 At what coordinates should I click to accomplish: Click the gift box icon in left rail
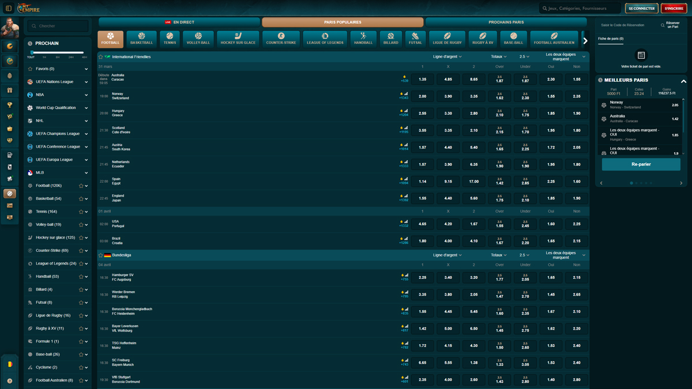pos(9,90)
